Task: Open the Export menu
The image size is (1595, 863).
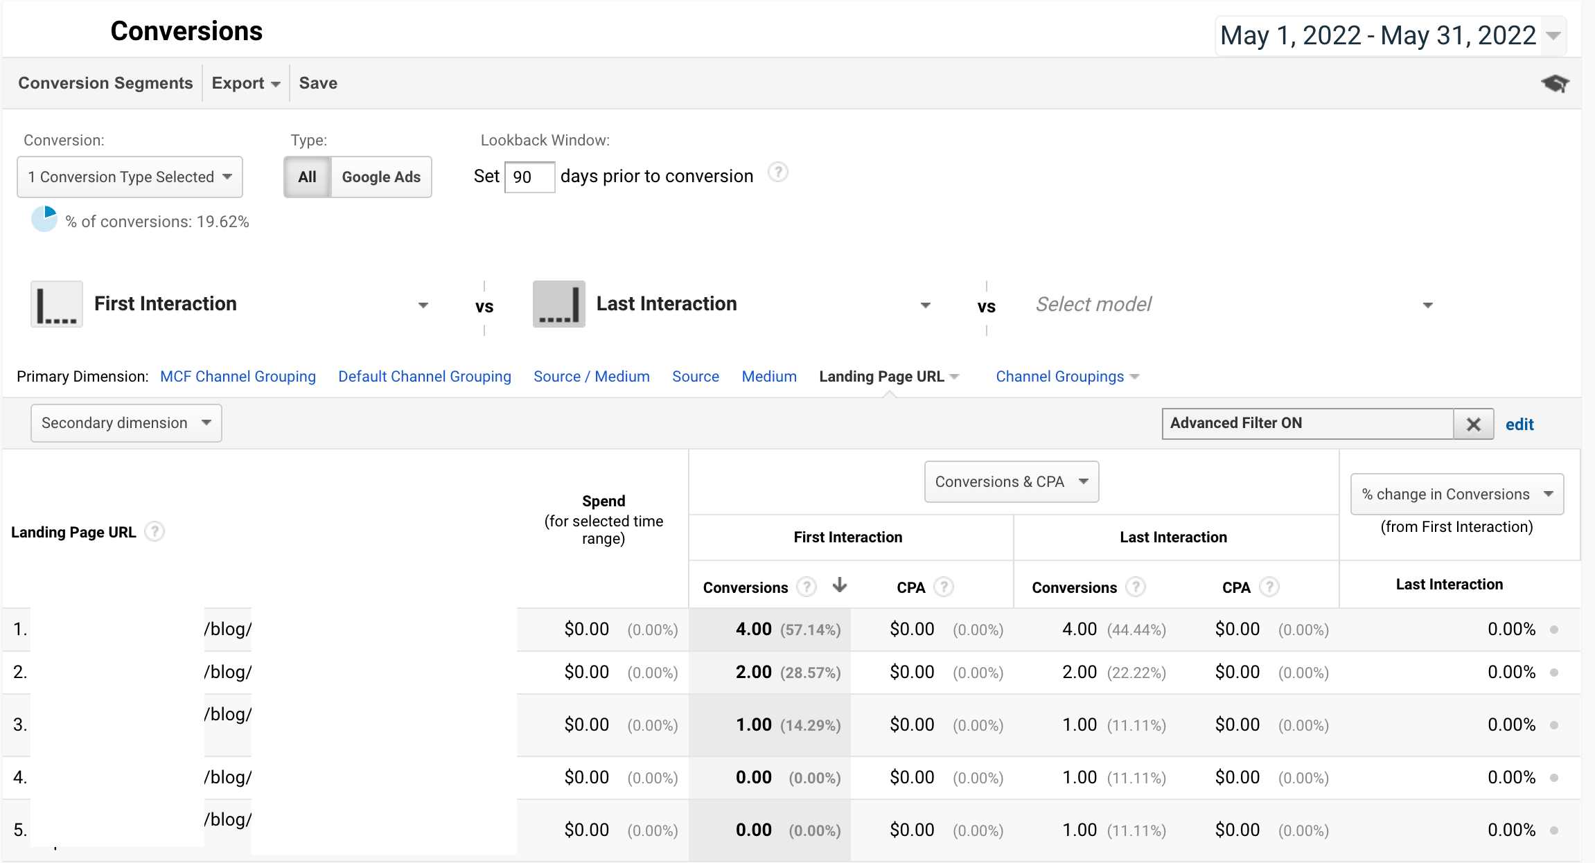Action: [244, 82]
